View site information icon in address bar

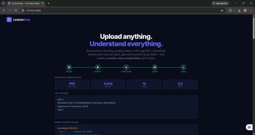[23, 10]
